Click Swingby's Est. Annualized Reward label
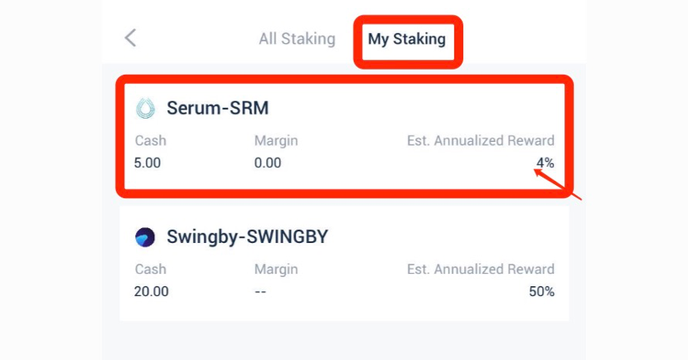This screenshot has height=360, width=688. coord(481,270)
